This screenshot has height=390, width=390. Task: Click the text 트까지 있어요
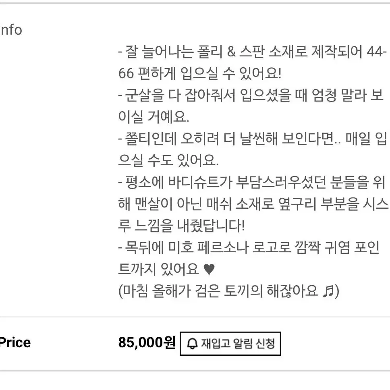click(158, 269)
